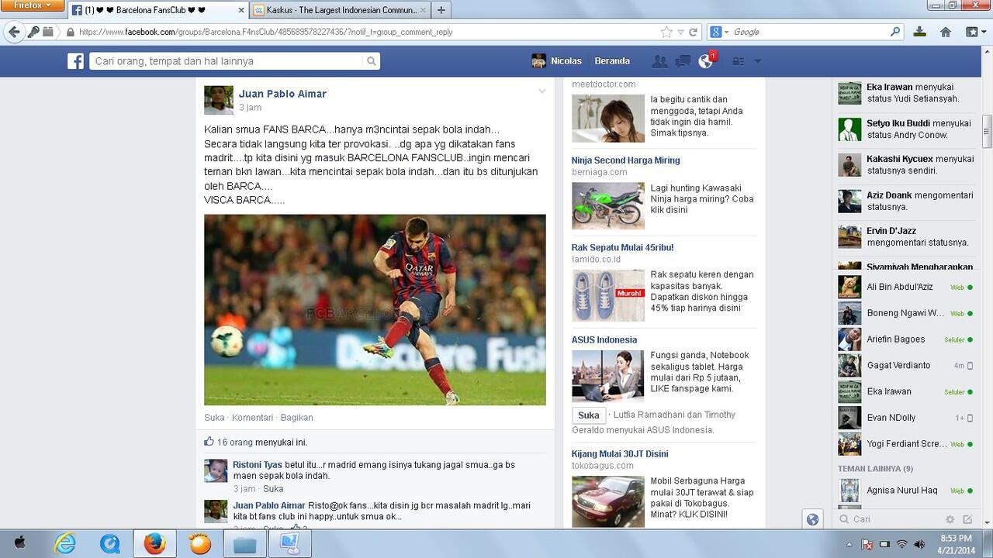The image size is (993, 558).
Task: Open chat with Gagat Verdianto
Action: pyautogui.click(x=905, y=365)
